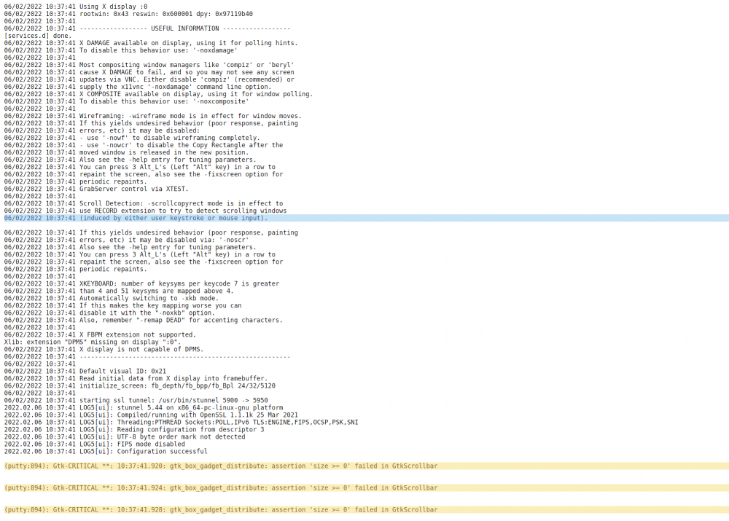Select the line mentioning '-noxdamage' to disable behavior

121,50
